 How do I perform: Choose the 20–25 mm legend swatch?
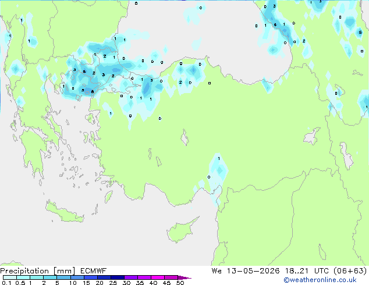(x=104, y=277)
